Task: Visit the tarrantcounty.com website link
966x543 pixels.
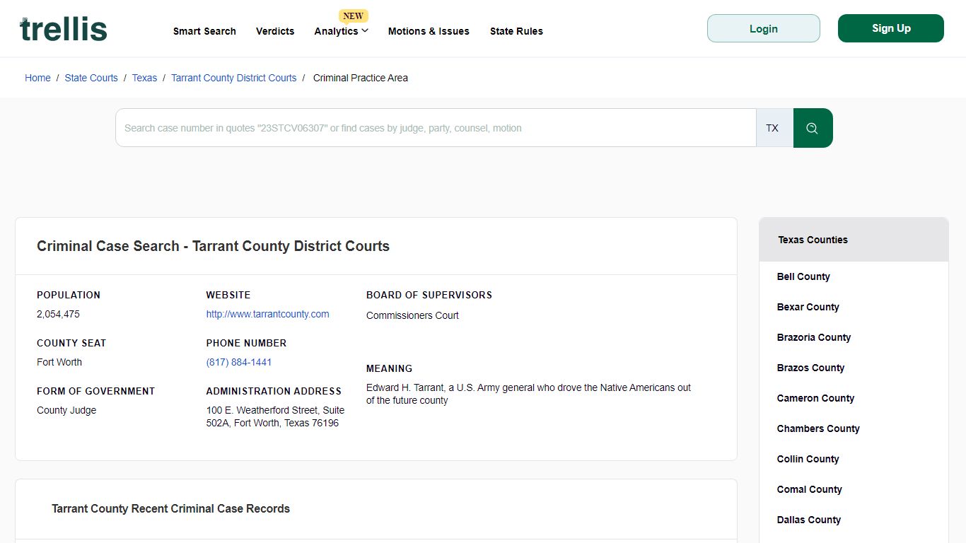Action: click(267, 314)
